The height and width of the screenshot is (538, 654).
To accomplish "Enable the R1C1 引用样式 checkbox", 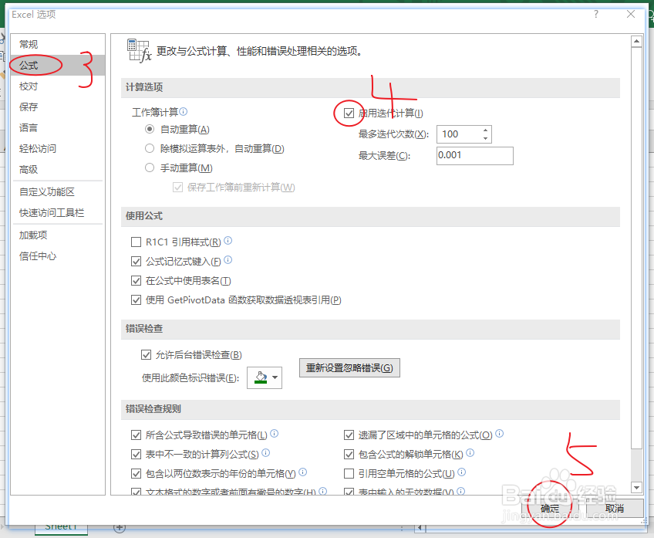I will (x=136, y=242).
